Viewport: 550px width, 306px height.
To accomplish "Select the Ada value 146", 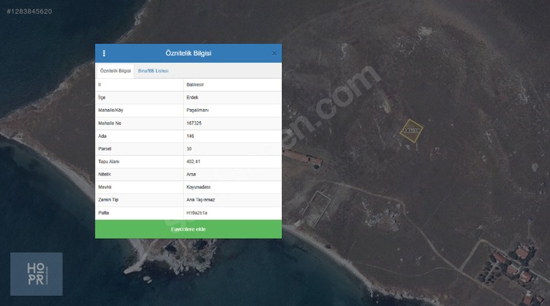I will click(x=190, y=136).
